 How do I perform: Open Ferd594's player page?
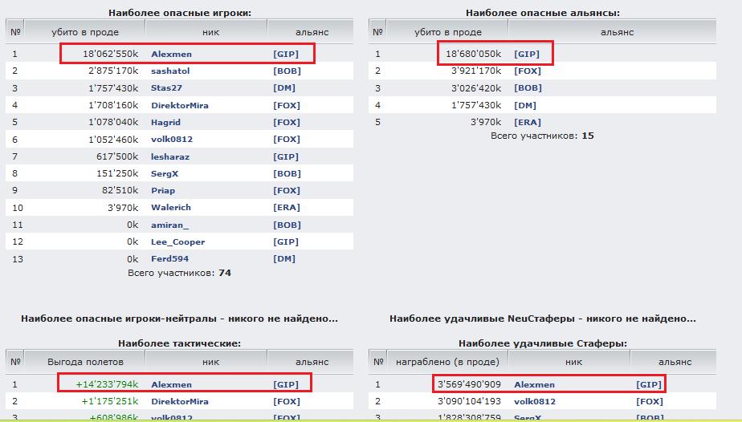(x=169, y=259)
